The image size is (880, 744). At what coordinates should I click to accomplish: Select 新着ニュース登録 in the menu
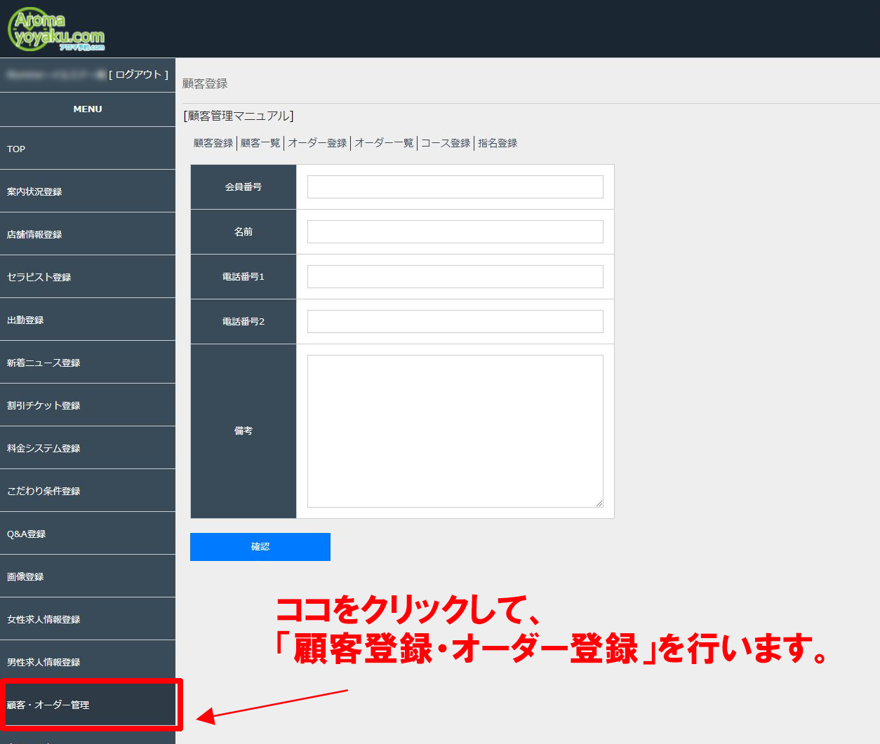click(x=44, y=363)
